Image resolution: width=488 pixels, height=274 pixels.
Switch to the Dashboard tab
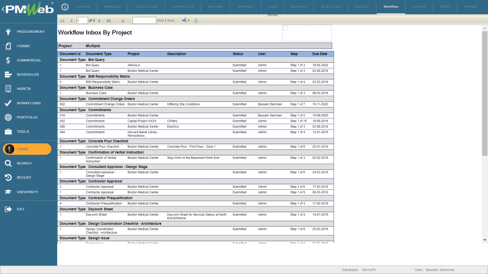coord(112,7)
